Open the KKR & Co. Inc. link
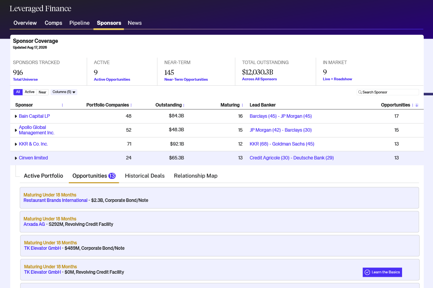The height and width of the screenshot is (288, 433). (x=33, y=144)
